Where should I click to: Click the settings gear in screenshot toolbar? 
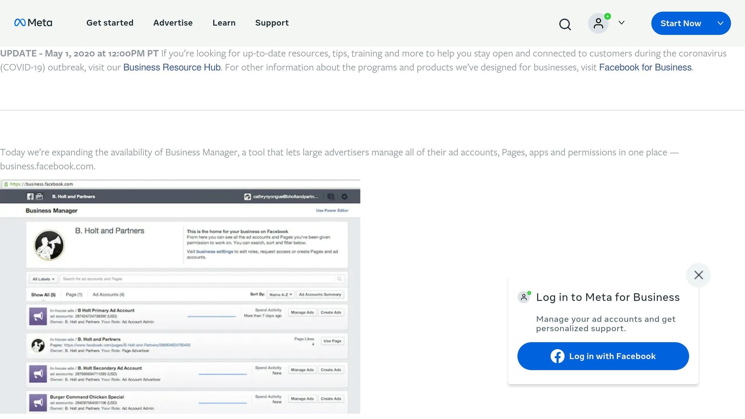(344, 196)
